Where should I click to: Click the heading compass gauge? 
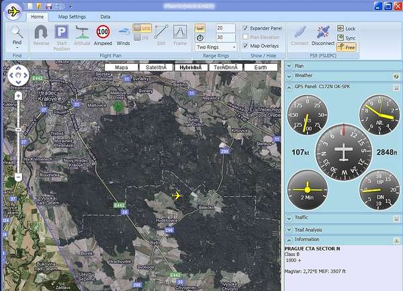click(x=344, y=152)
